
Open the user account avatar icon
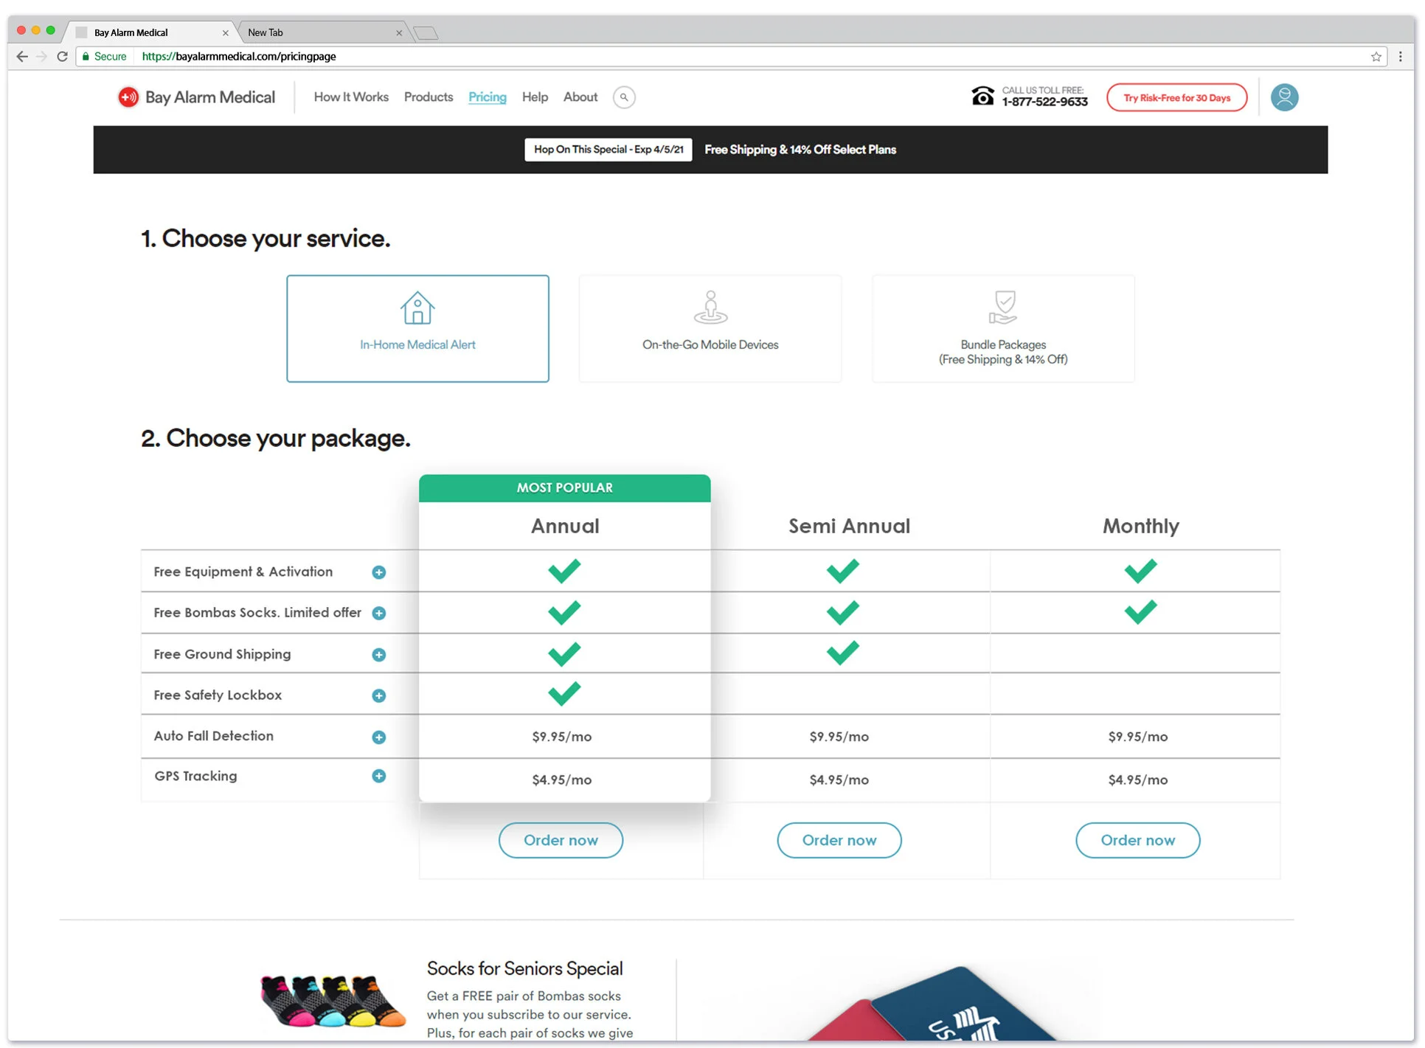tap(1283, 97)
